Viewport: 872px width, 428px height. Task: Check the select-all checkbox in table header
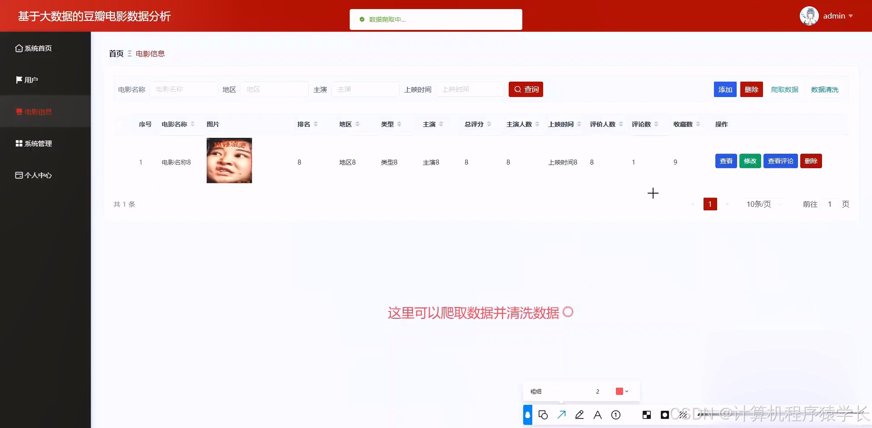point(119,124)
